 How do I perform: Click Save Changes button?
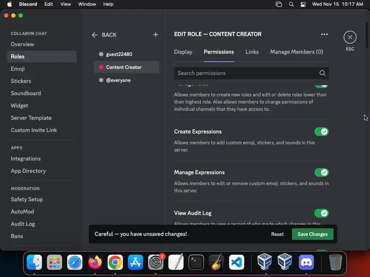coord(313,234)
